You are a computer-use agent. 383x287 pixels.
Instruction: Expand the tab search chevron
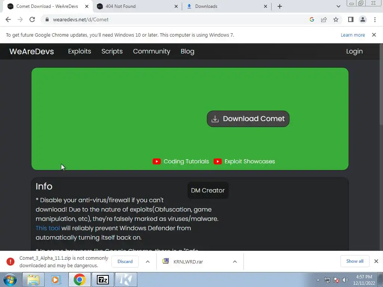click(338, 6)
